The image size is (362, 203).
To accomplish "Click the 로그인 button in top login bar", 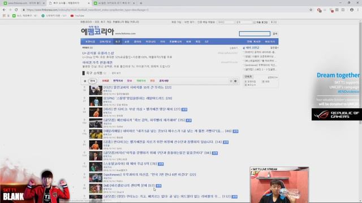I will [274, 23].
